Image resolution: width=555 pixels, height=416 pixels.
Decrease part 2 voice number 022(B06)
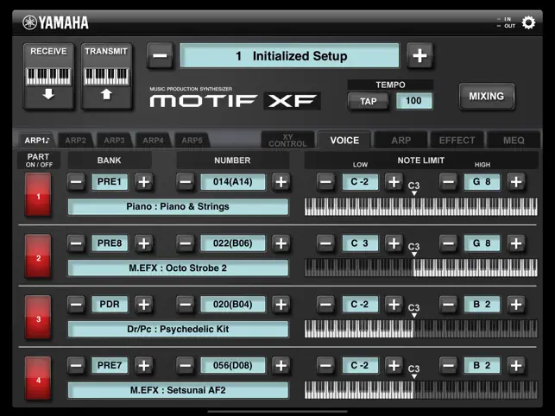coord(186,243)
